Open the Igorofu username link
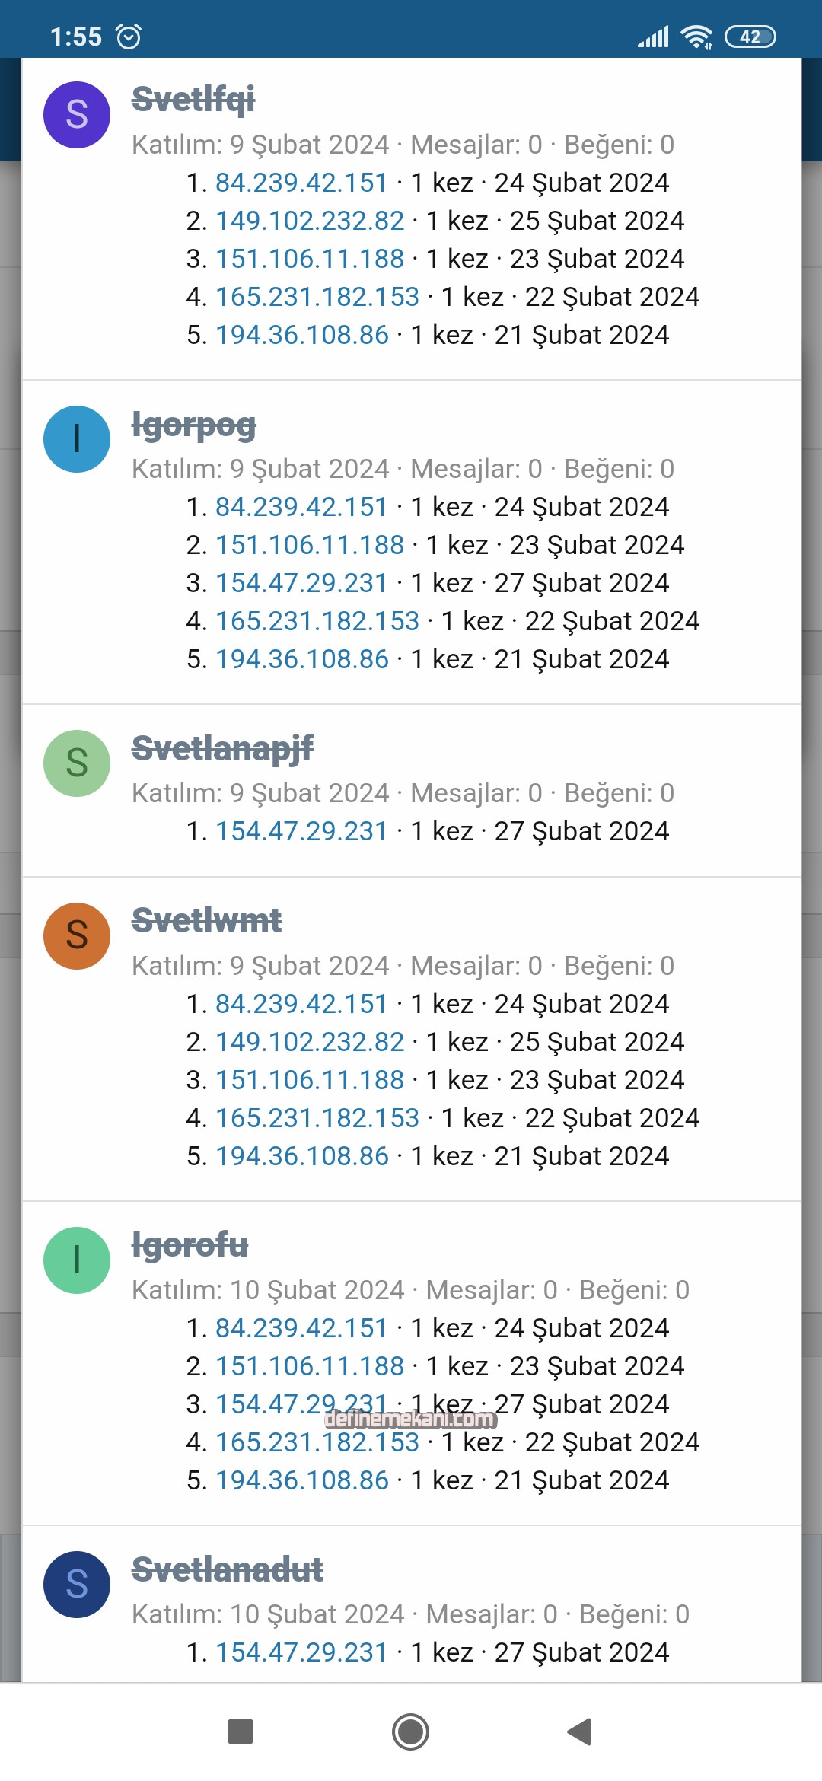Screen dimensions: 822x1781 pyautogui.click(x=190, y=1246)
